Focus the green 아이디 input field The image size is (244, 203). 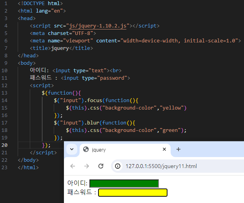click(x=124, y=183)
